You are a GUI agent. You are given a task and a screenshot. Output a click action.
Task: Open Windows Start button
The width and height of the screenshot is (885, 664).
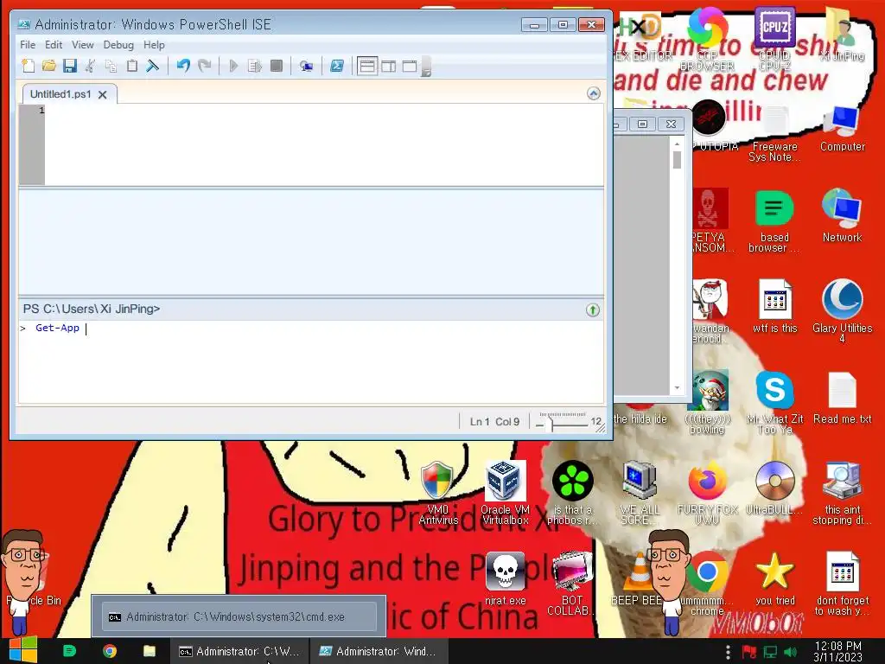pos(23,650)
